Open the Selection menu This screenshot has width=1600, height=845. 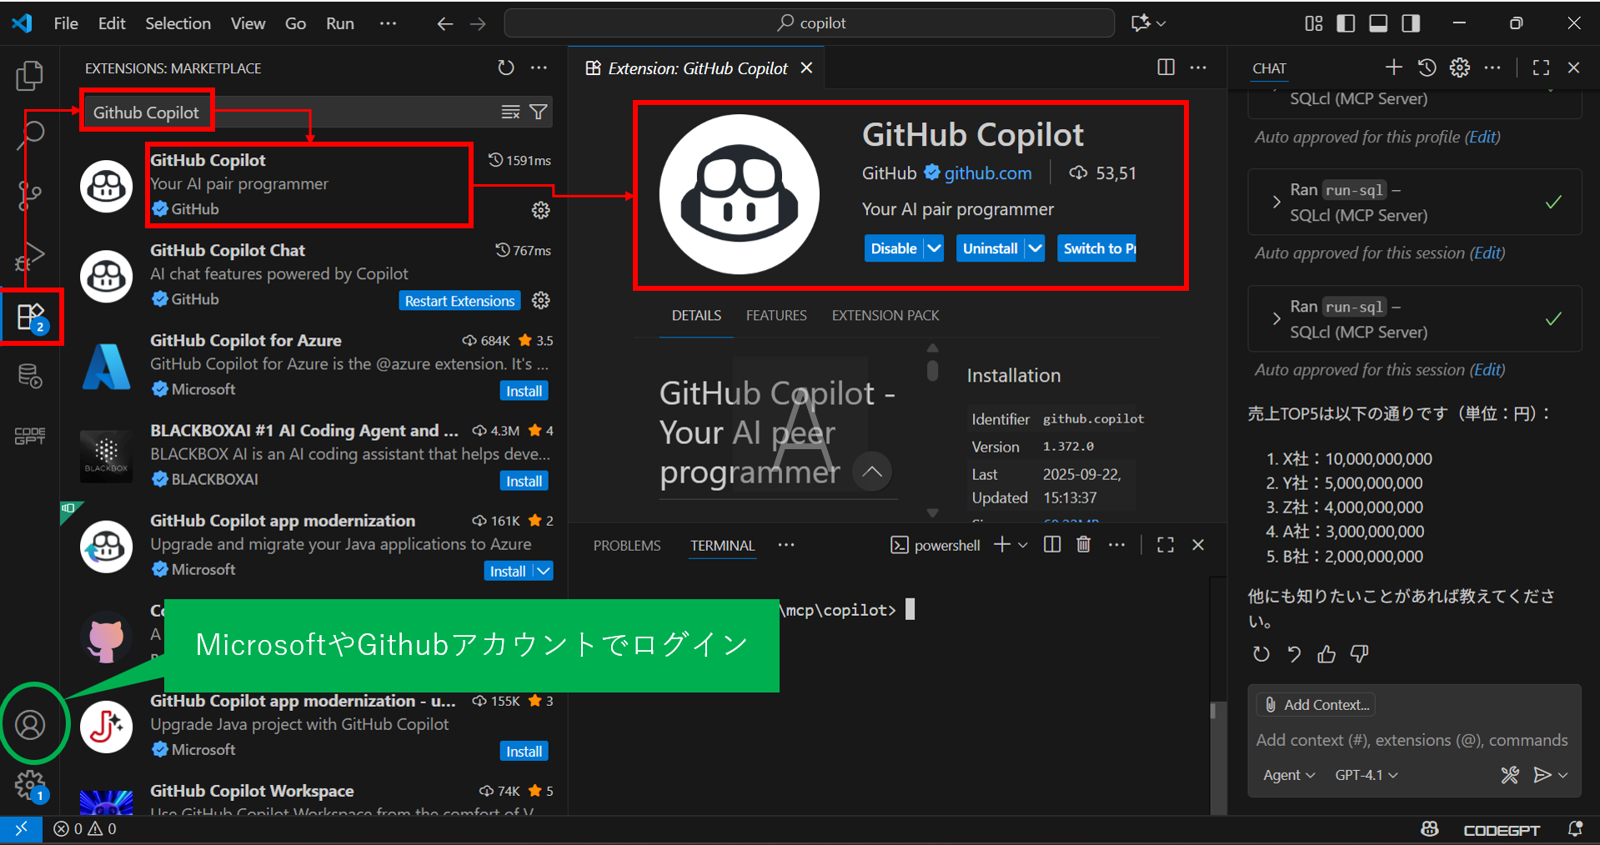point(178,23)
